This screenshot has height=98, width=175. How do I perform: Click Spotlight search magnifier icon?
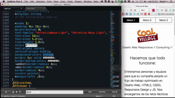click(x=171, y=1)
